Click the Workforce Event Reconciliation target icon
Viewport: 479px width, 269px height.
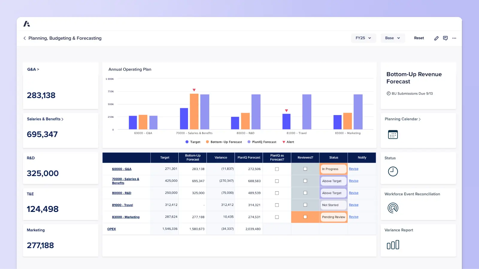[392, 207]
